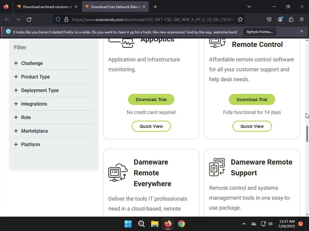Open the Firefox account icon
Viewport: 309px width, 231px height.
point(280,19)
